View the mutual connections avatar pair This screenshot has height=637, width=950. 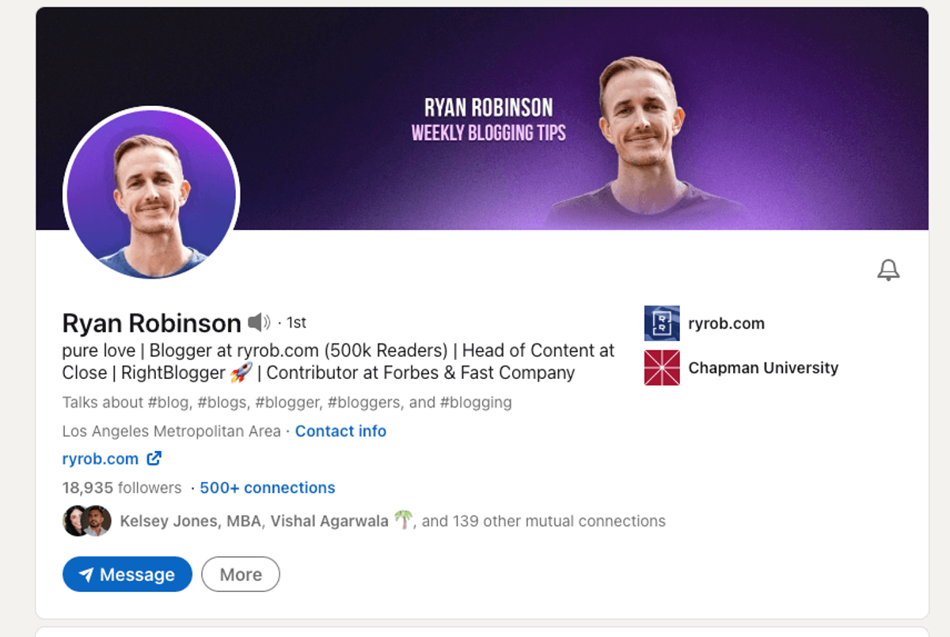click(x=87, y=521)
